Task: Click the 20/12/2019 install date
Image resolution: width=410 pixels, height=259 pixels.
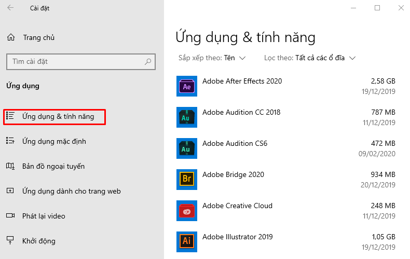Action: point(378,185)
